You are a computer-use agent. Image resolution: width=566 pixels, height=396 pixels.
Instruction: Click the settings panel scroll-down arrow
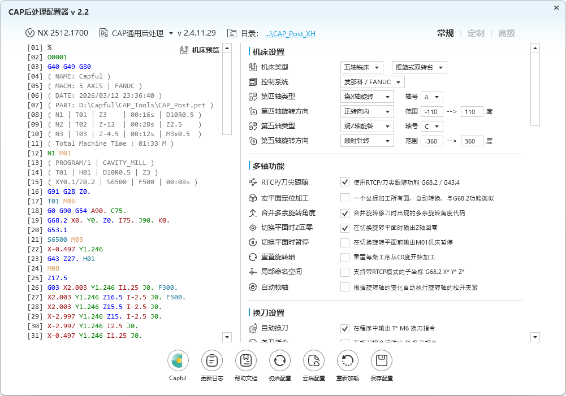[x=535, y=337]
